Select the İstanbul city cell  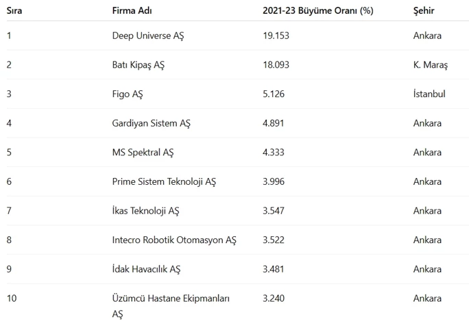click(429, 94)
